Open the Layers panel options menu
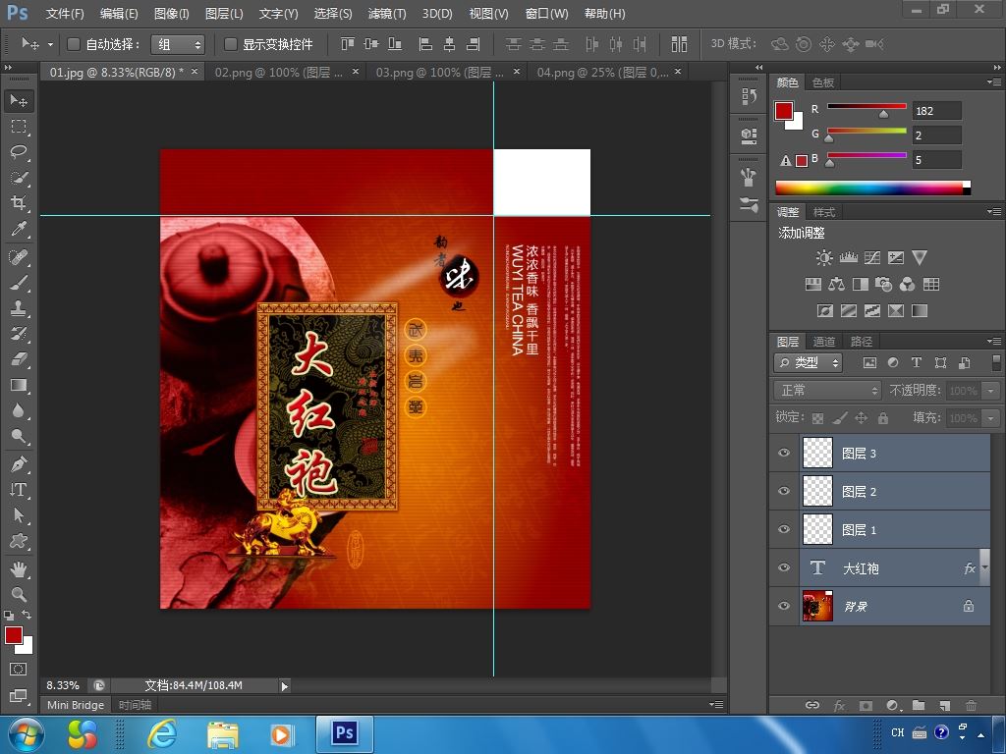Viewport: 1006px width, 754px height. 994,341
